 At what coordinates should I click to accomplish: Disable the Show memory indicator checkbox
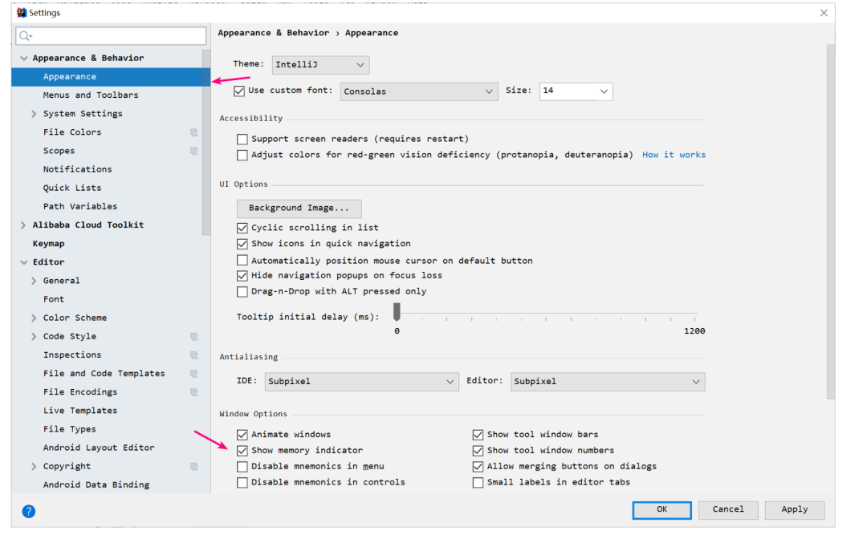(x=242, y=451)
